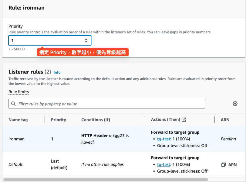Select the Default rule name cell
Screen dimensions: 246x182
coord(16,164)
